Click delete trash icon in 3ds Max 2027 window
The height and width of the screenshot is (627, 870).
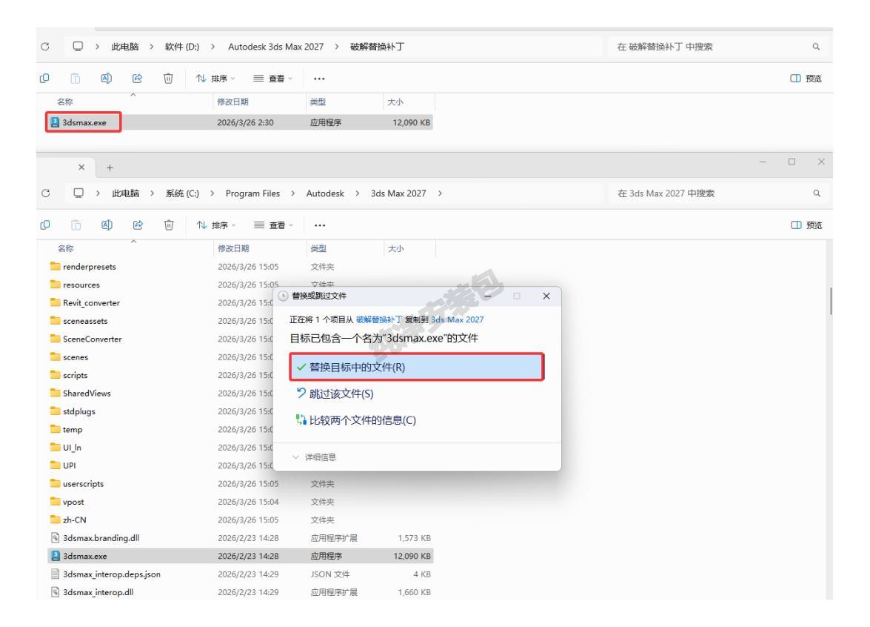169,225
